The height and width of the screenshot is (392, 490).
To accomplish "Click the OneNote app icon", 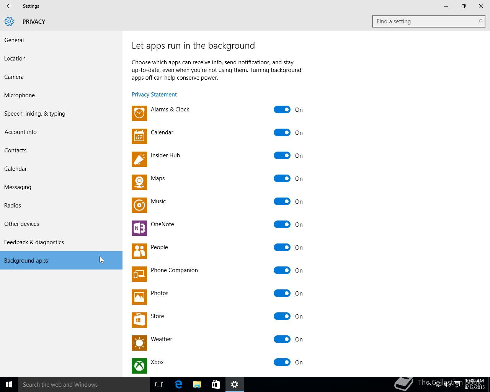I will coord(139,228).
